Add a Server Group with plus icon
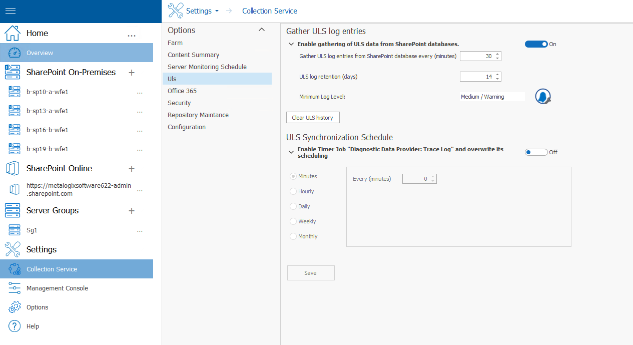 click(132, 211)
